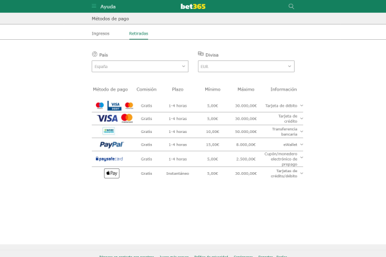386x257 pixels.
Task: Click the bet365 logo
Action: pyautogui.click(x=193, y=6)
